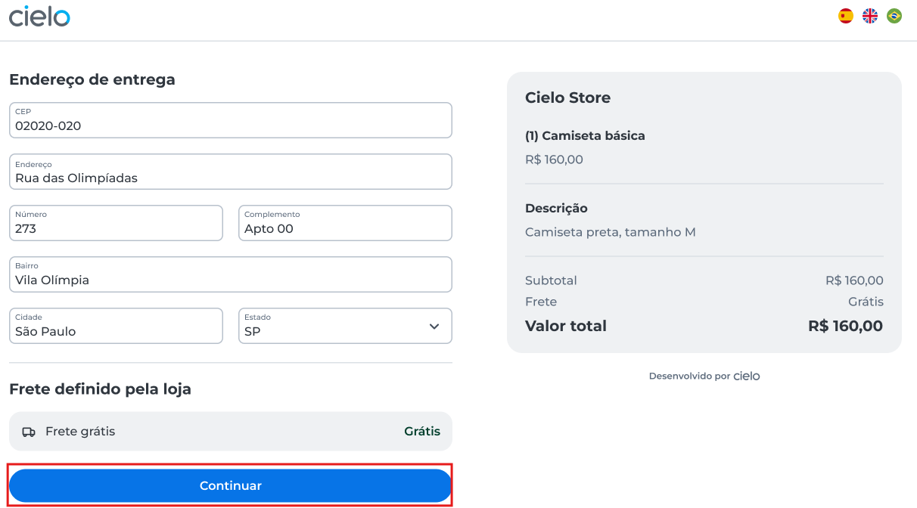Click the Subtotal label

(x=551, y=280)
